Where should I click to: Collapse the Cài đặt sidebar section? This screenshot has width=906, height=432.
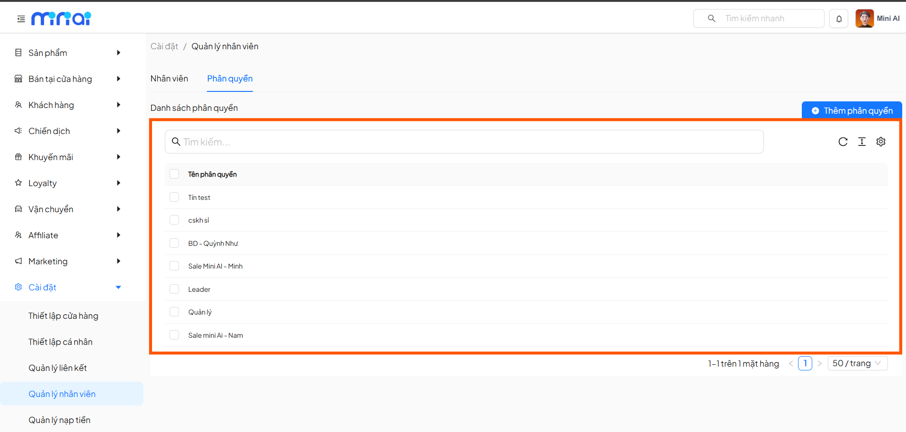(x=67, y=287)
